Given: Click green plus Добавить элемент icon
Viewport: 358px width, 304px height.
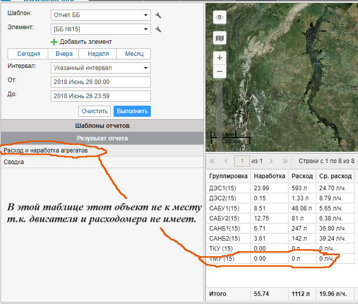Looking at the screenshot, I should (54, 42).
